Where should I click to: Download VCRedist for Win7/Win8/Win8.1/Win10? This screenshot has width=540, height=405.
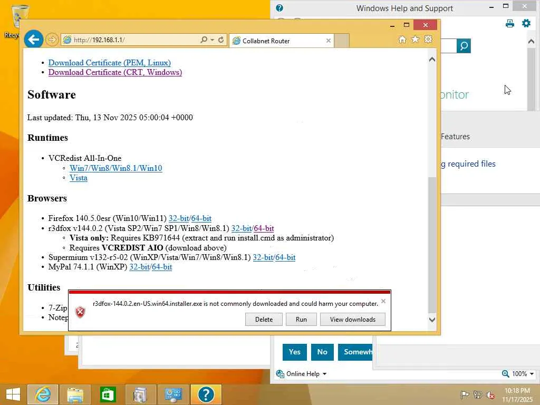click(x=115, y=168)
